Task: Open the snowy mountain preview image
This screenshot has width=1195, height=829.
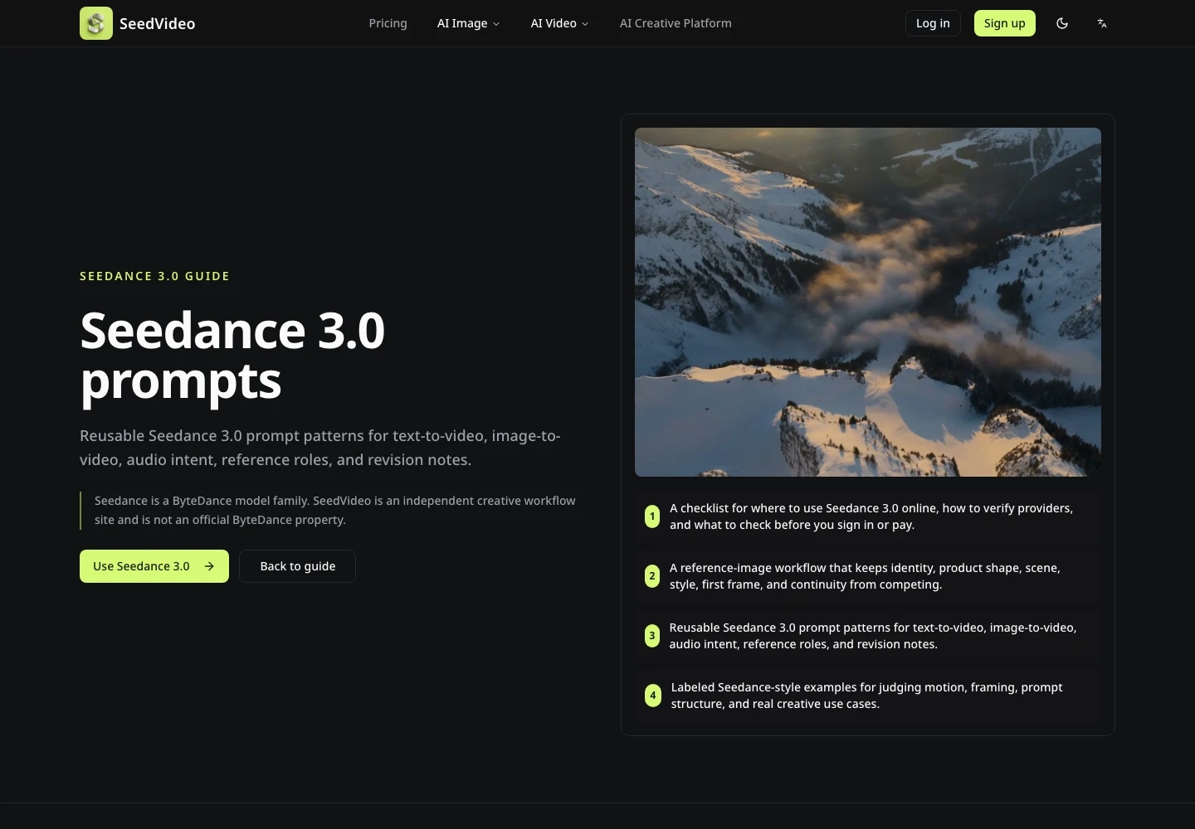Action: [868, 302]
